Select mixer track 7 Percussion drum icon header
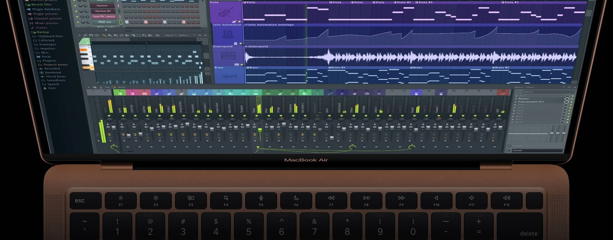Image resolution: width=613 pixels, height=240 pixels. (194, 93)
